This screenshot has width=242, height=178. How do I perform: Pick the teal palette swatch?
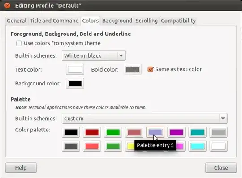click(197, 132)
